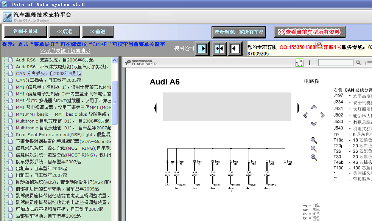Select the FlashPaper text selection tool
Viewport: 372px width, 221px height.
pyautogui.click(x=309, y=63)
